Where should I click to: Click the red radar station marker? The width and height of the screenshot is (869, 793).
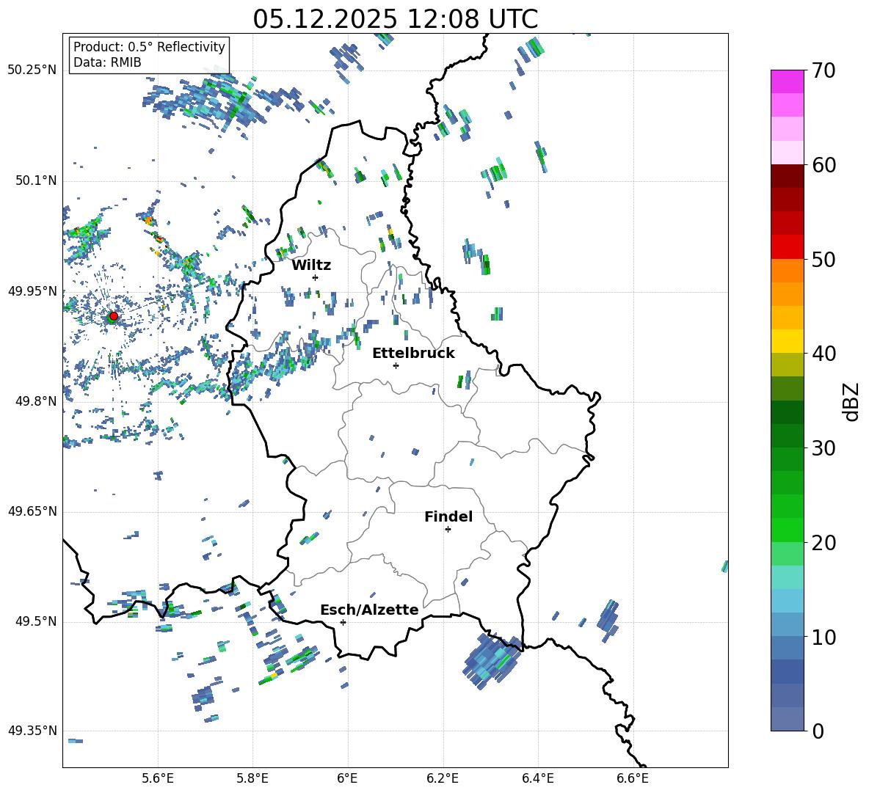[113, 316]
